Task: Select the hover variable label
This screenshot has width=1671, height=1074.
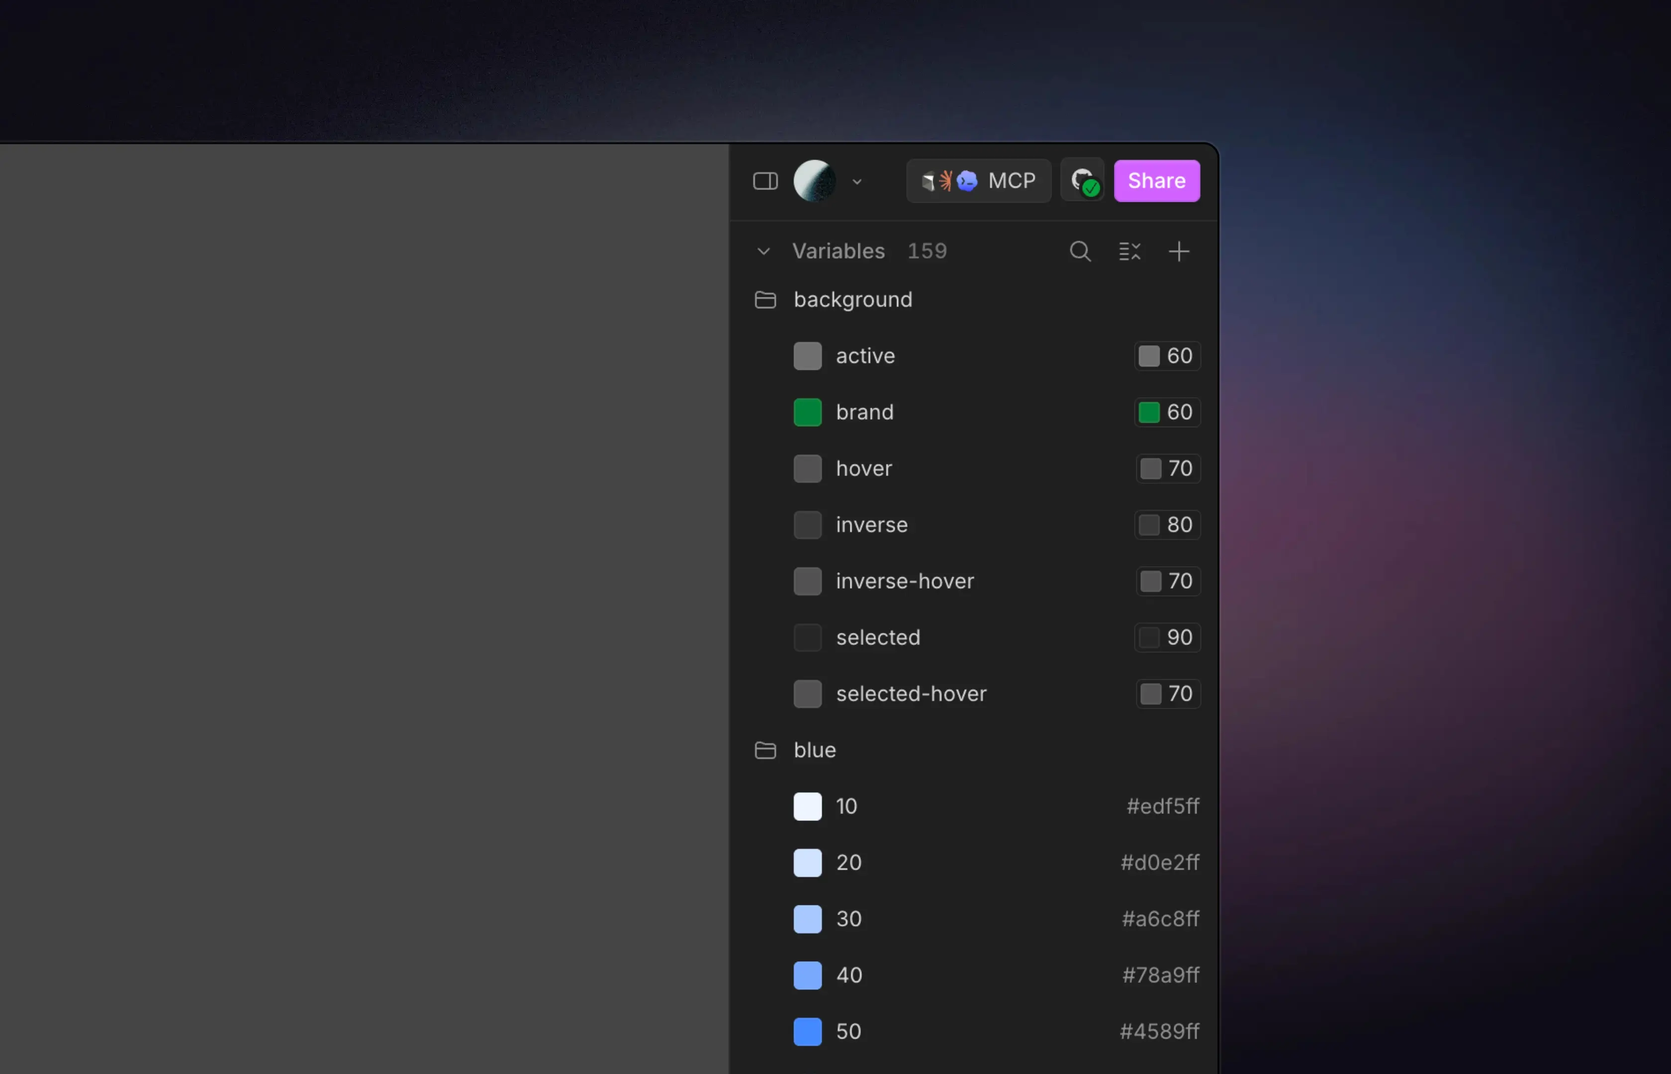Action: 863,469
